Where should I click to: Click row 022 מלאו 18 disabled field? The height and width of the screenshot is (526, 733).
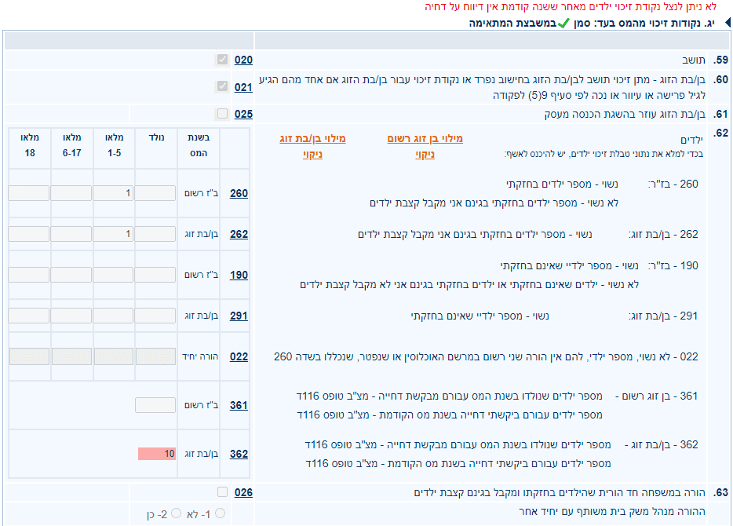30,356
